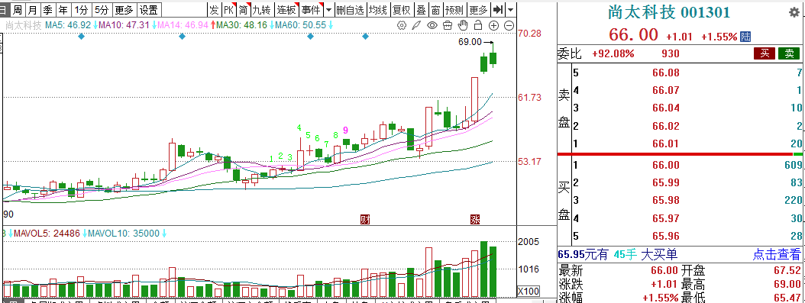Open 更多 periods menu next to 5分
Screen dimensions: 805x303
124,9
